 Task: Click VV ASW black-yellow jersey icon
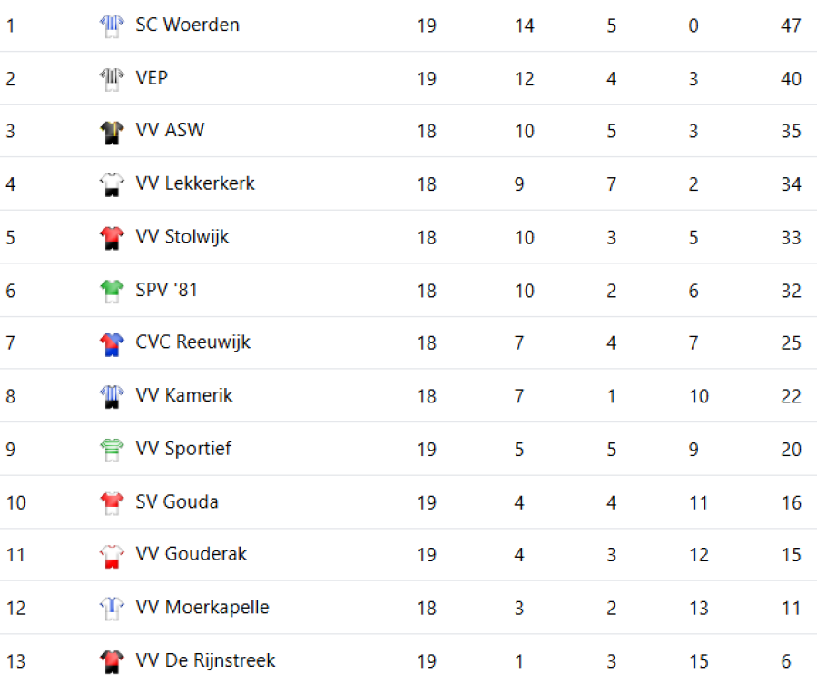[x=111, y=132]
